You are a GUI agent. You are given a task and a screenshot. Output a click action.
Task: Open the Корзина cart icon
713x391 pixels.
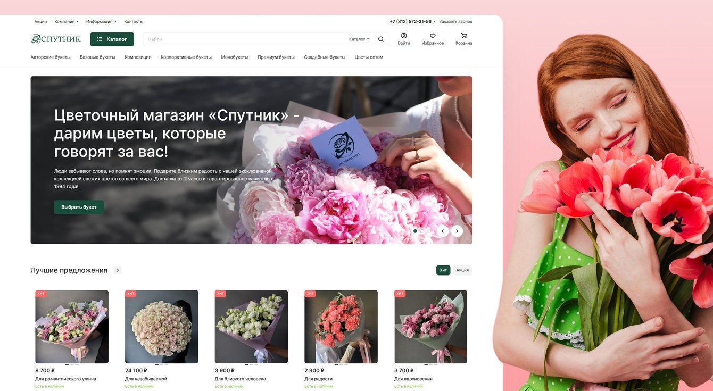pyautogui.click(x=464, y=36)
